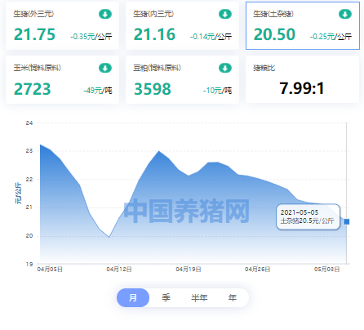Open the 豆粕(饲料原料) card title
Screen dimensions: 364x330
pos(157,68)
